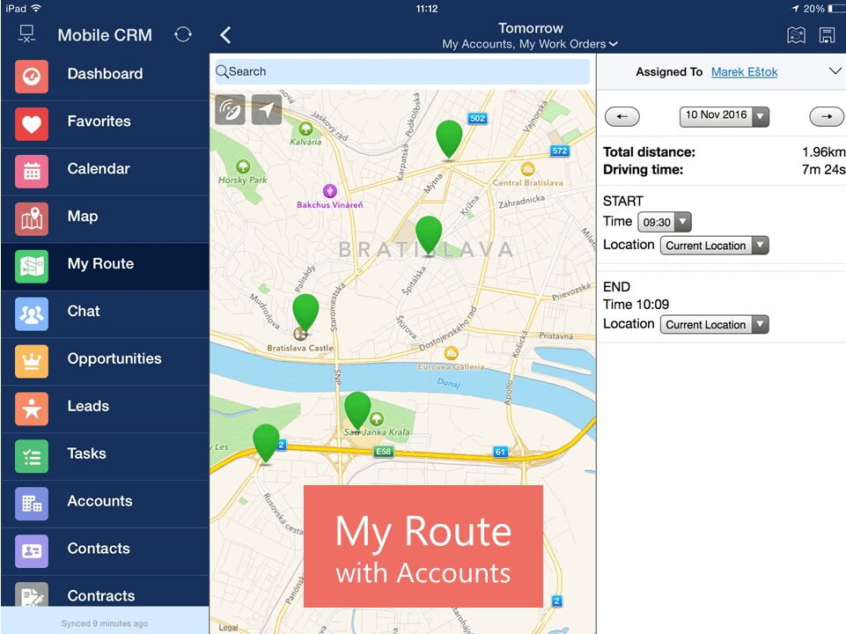
Task: Click the Calendar icon in sidebar
Action: 32,172
